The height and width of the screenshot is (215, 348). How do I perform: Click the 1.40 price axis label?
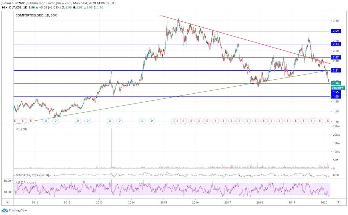pyautogui.click(x=336, y=112)
